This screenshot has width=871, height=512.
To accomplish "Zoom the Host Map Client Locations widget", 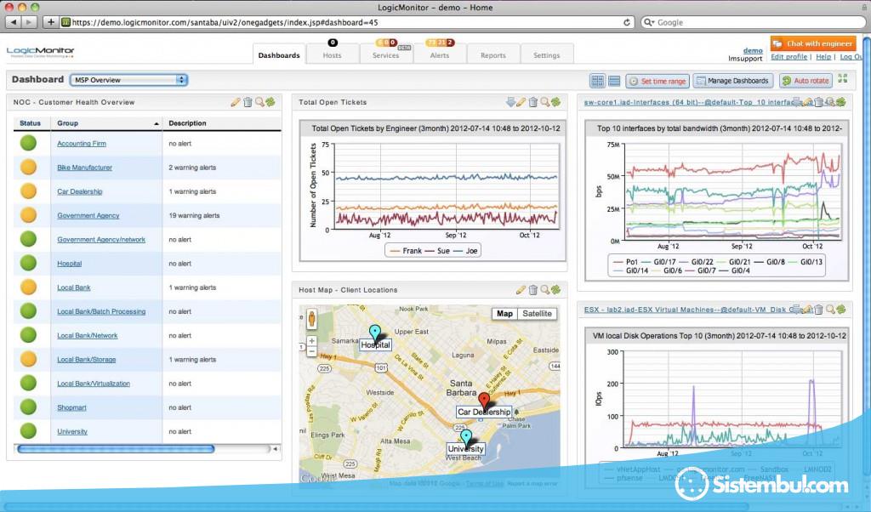I will click(545, 290).
